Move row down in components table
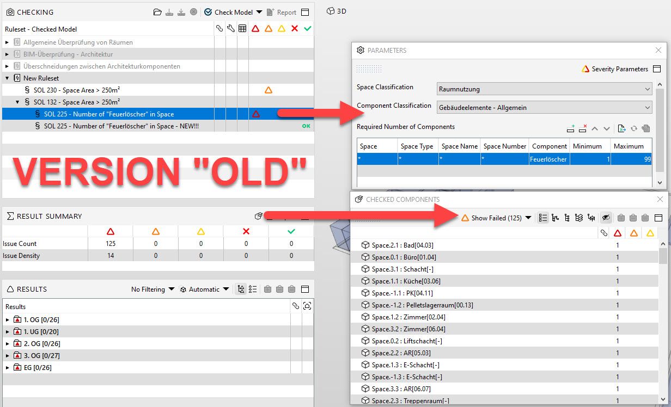671x407 pixels. coord(607,129)
